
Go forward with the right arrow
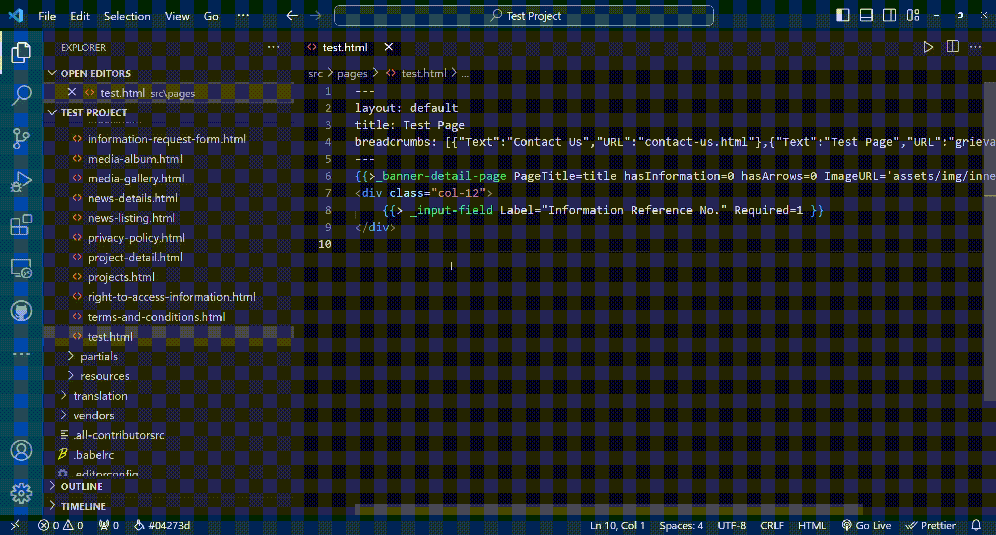point(315,16)
